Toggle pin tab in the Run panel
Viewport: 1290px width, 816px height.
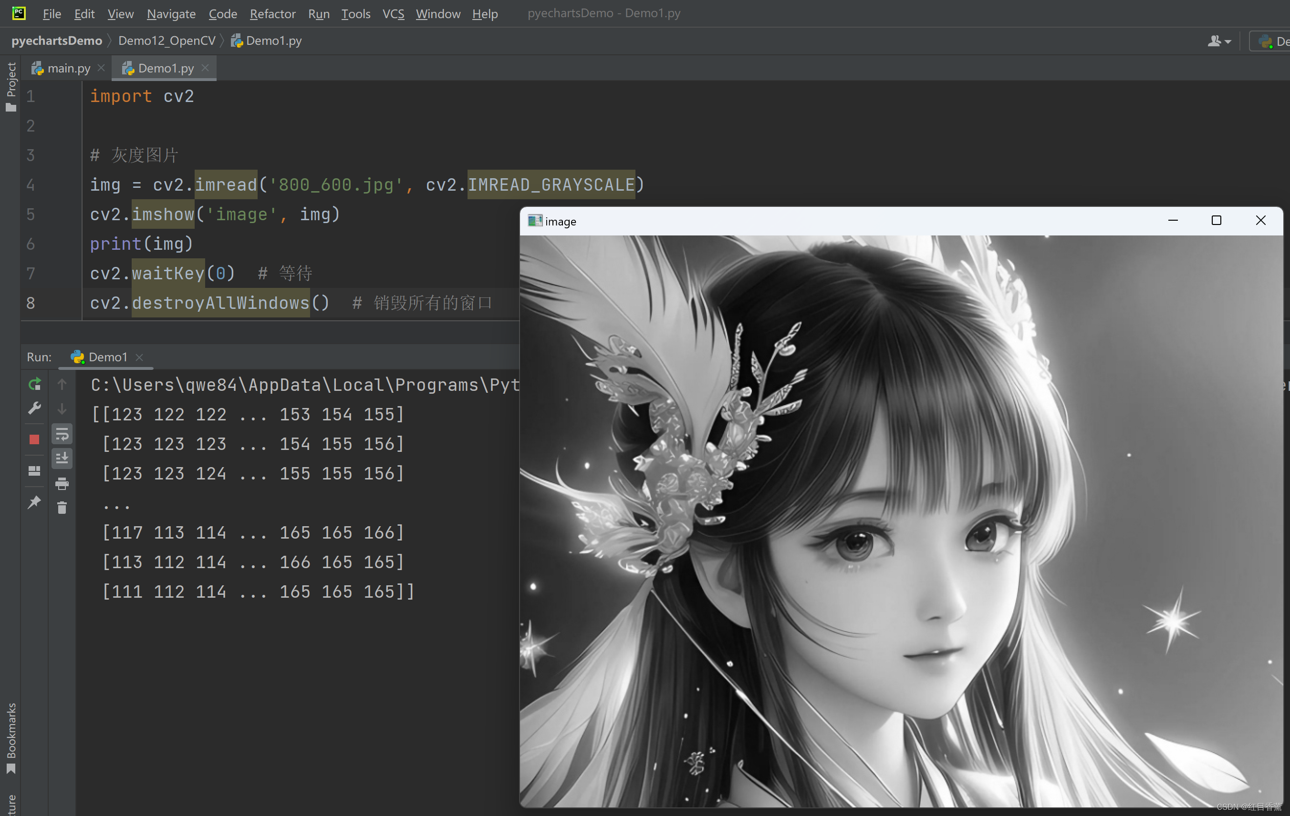point(34,502)
